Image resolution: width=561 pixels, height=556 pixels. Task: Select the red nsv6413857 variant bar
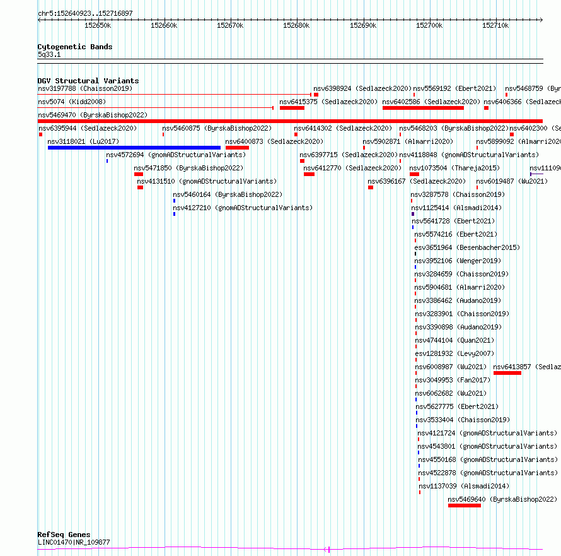(507, 373)
